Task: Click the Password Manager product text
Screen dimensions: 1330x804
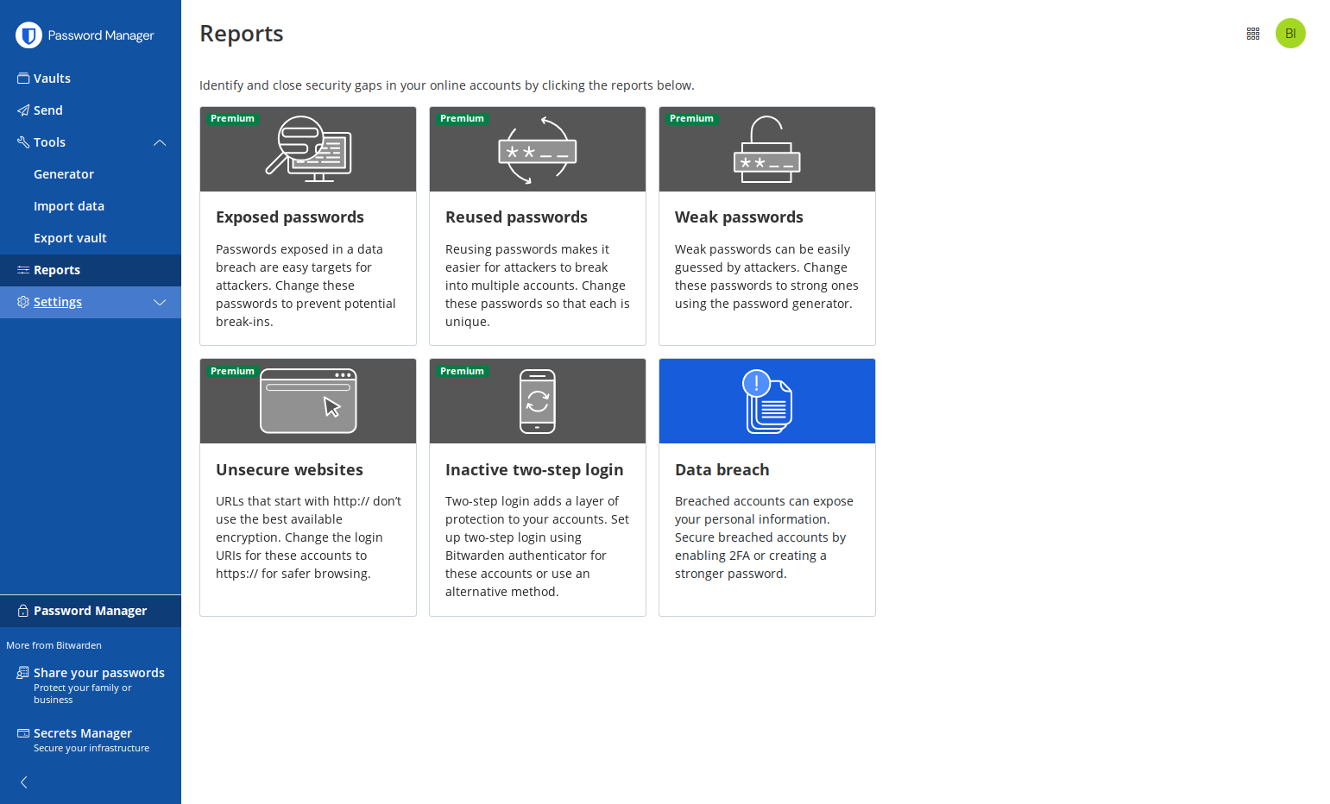Action: click(90, 611)
